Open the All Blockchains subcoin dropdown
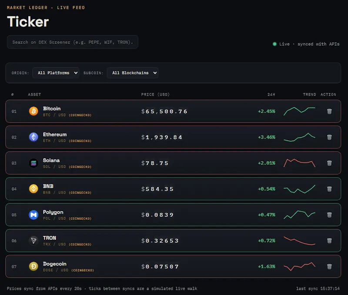This screenshot has width=348, height=295. coord(133,73)
